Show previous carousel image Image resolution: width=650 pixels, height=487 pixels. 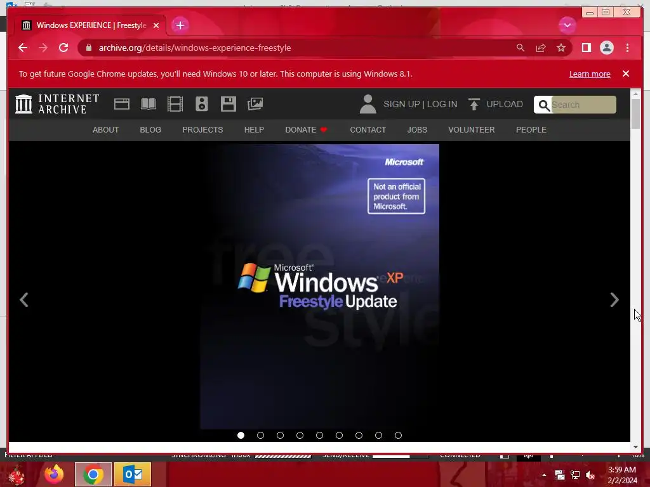click(x=24, y=300)
